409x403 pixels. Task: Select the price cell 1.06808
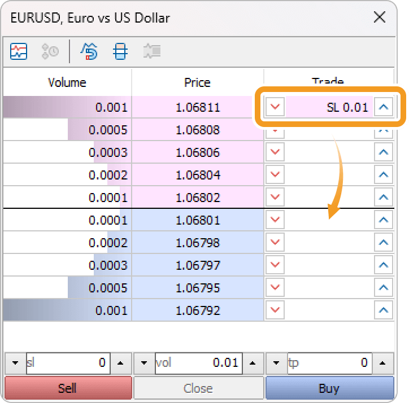pos(198,130)
